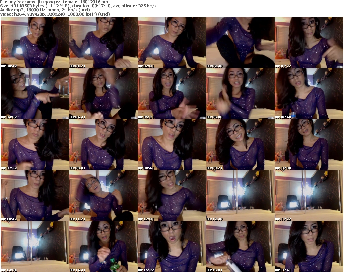This screenshot has height=272, width=344.
Task: Click the frame stamped 00:16:41
Action: coord(309,247)
